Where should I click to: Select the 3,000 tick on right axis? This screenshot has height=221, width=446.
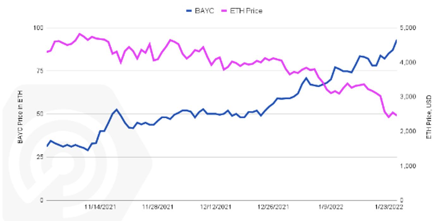coord(408,97)
